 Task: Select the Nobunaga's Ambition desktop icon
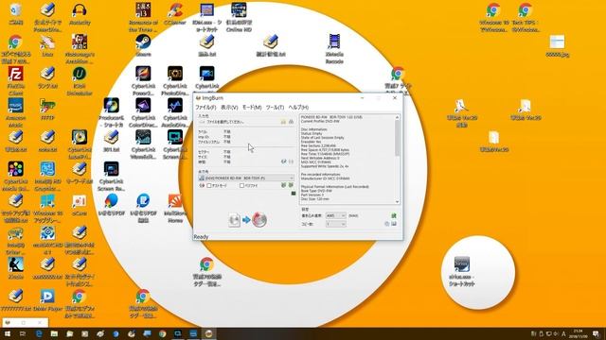tap(80, 49)
